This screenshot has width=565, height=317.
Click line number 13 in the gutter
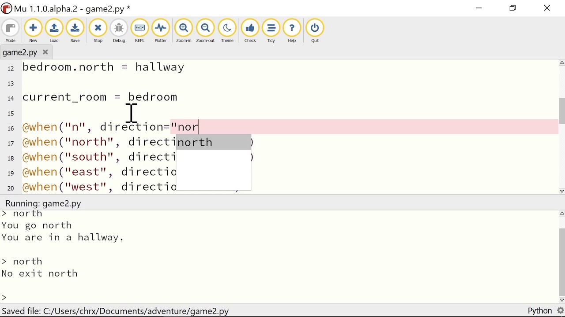[x=11, y=83]
